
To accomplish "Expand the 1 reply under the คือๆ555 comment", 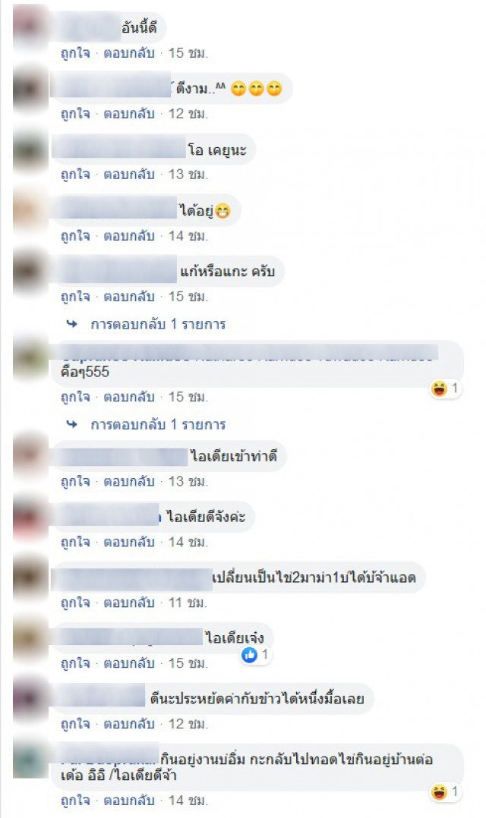I will point(158,424).
